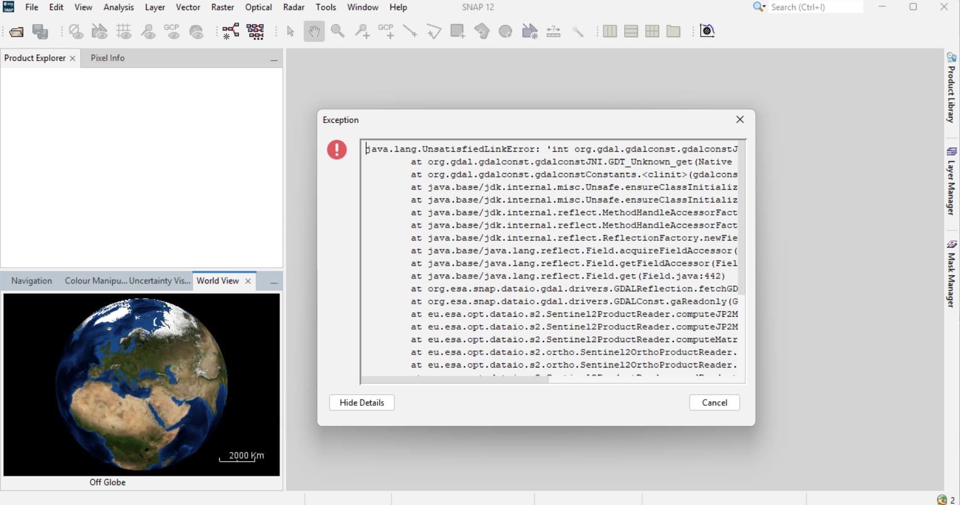Click the red error icon in the dialog
Viewport: 960px width, 505px height.
point(337,149)
